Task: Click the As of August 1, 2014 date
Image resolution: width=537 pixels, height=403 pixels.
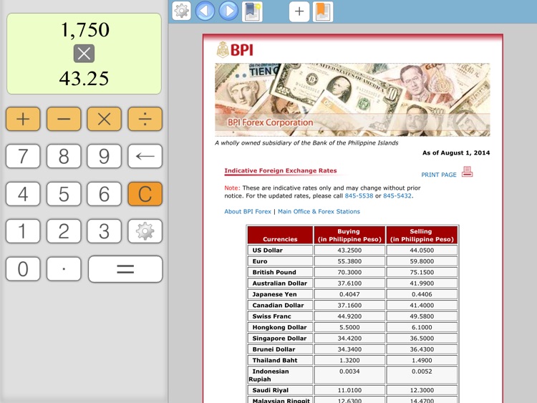Action: [x=456, y=152]
